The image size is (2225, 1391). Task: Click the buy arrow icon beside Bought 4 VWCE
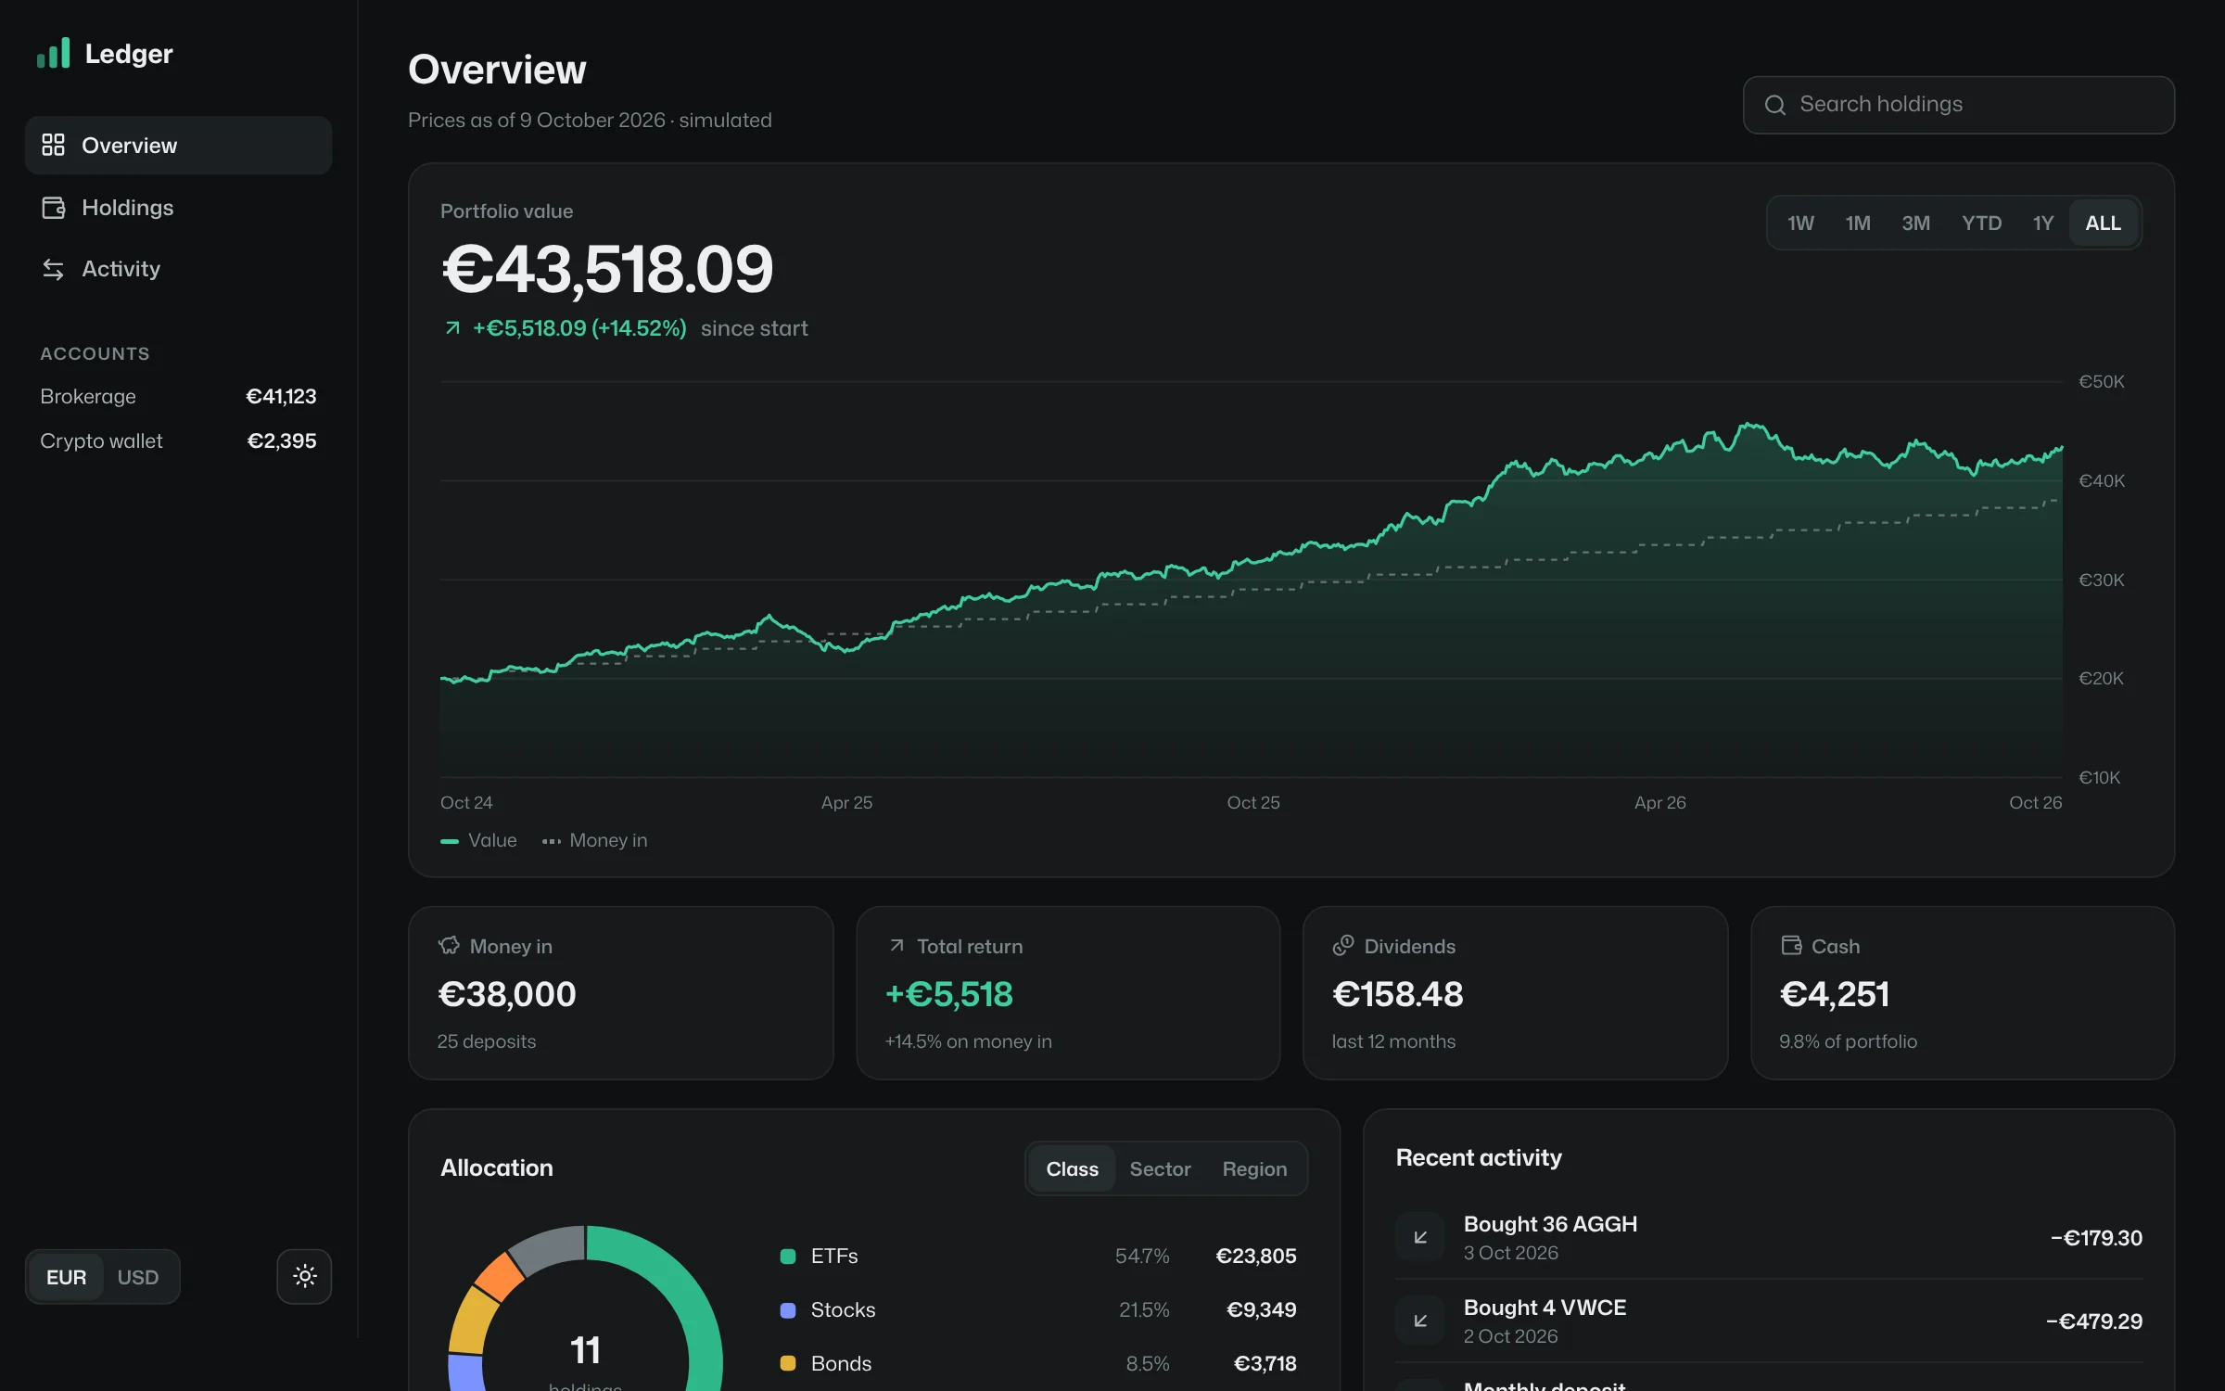[x=1420, y=1321]
